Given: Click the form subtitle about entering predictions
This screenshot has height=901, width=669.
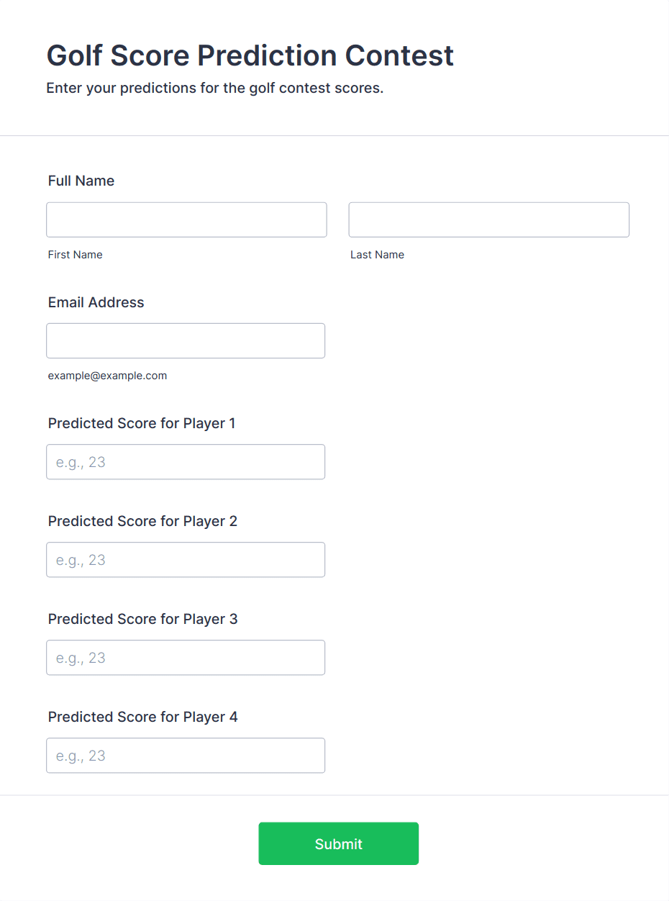Looking at the screenshot, I should (x=215, y=89).
